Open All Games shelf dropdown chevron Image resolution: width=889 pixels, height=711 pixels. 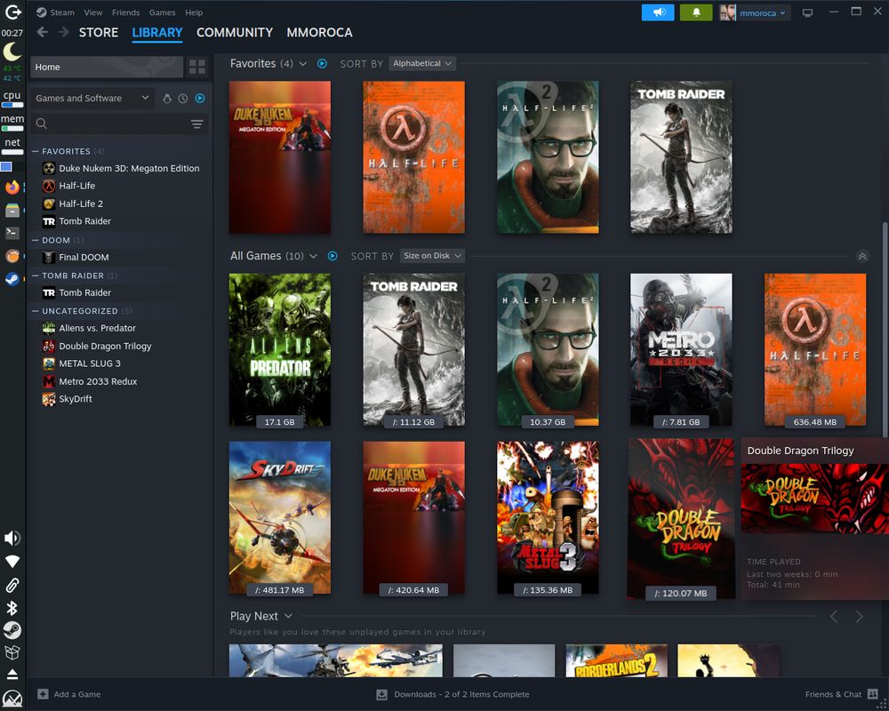(314, 256)
